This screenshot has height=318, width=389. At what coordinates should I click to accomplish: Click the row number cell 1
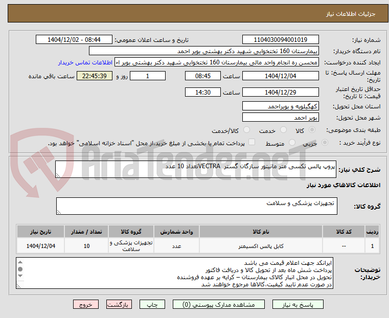click(x=372, y=246)
